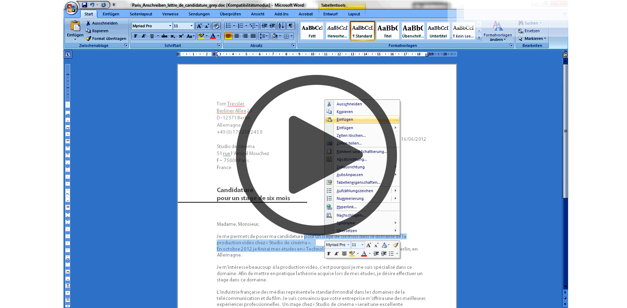The image size is (627, 308).
Task: Click the Ausschneiden scissors in the ribbon
Action: tap(102, 23)
